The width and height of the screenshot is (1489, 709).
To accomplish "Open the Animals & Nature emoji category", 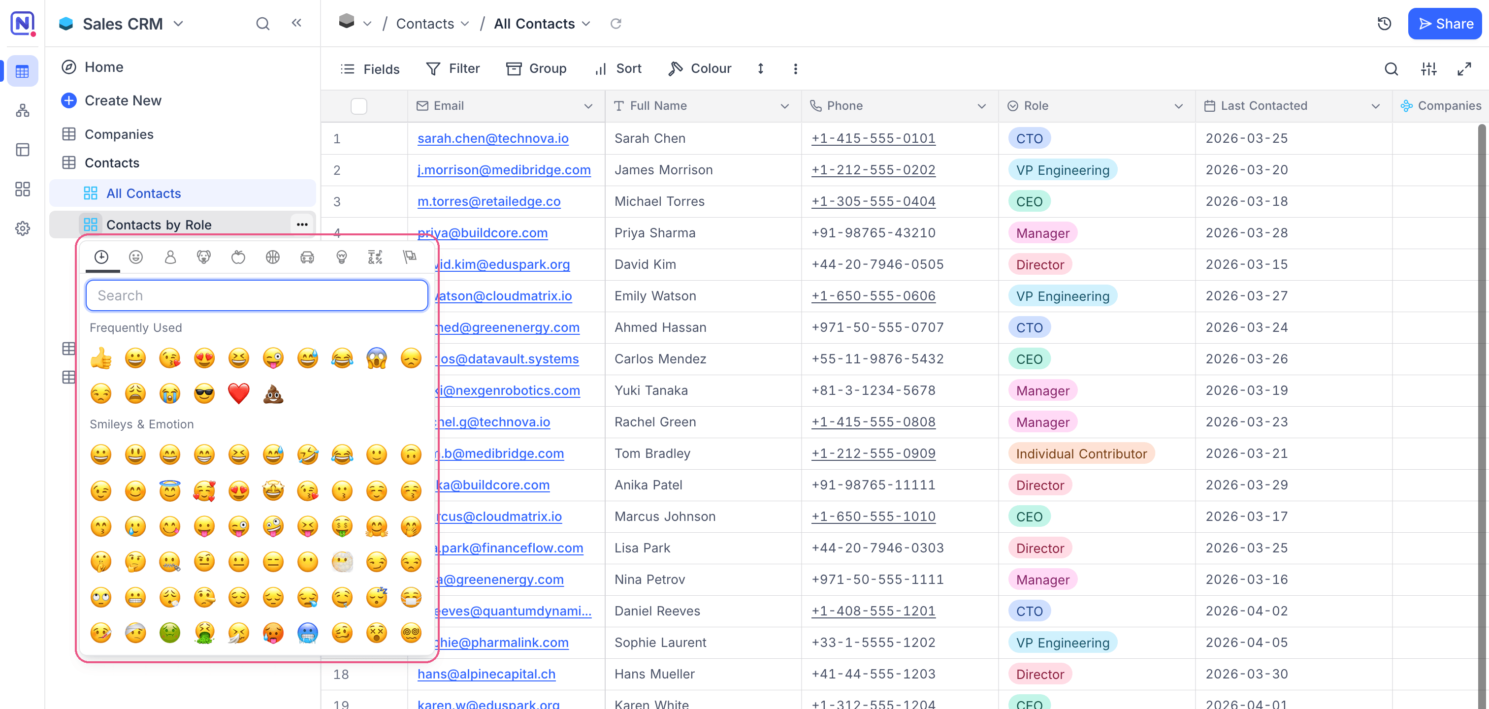I will point(203,257).
